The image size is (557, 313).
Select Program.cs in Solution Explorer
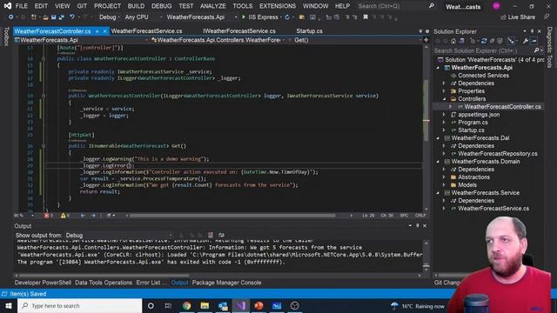tap(473, 123)
